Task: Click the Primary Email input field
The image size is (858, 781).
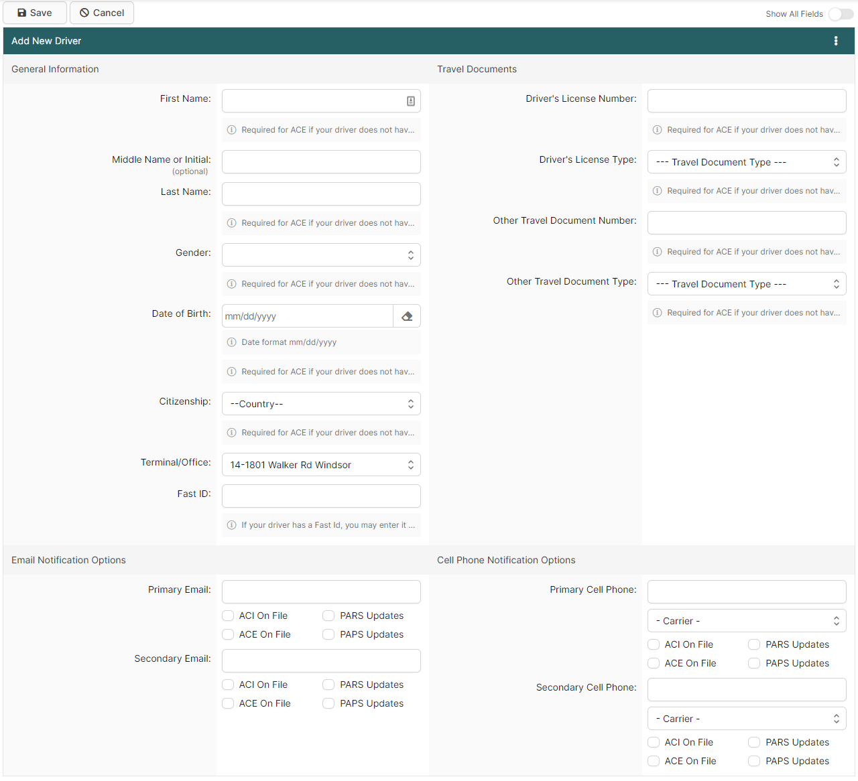Action: tap(321, 592)
